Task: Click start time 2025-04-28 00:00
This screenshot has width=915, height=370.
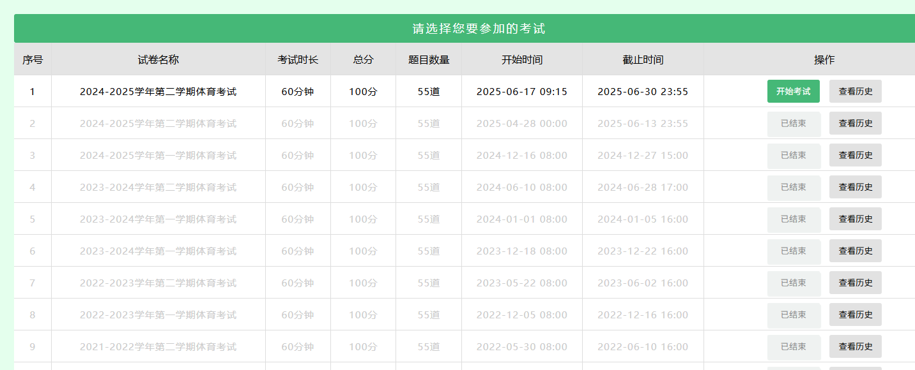Action: [522, 124]
